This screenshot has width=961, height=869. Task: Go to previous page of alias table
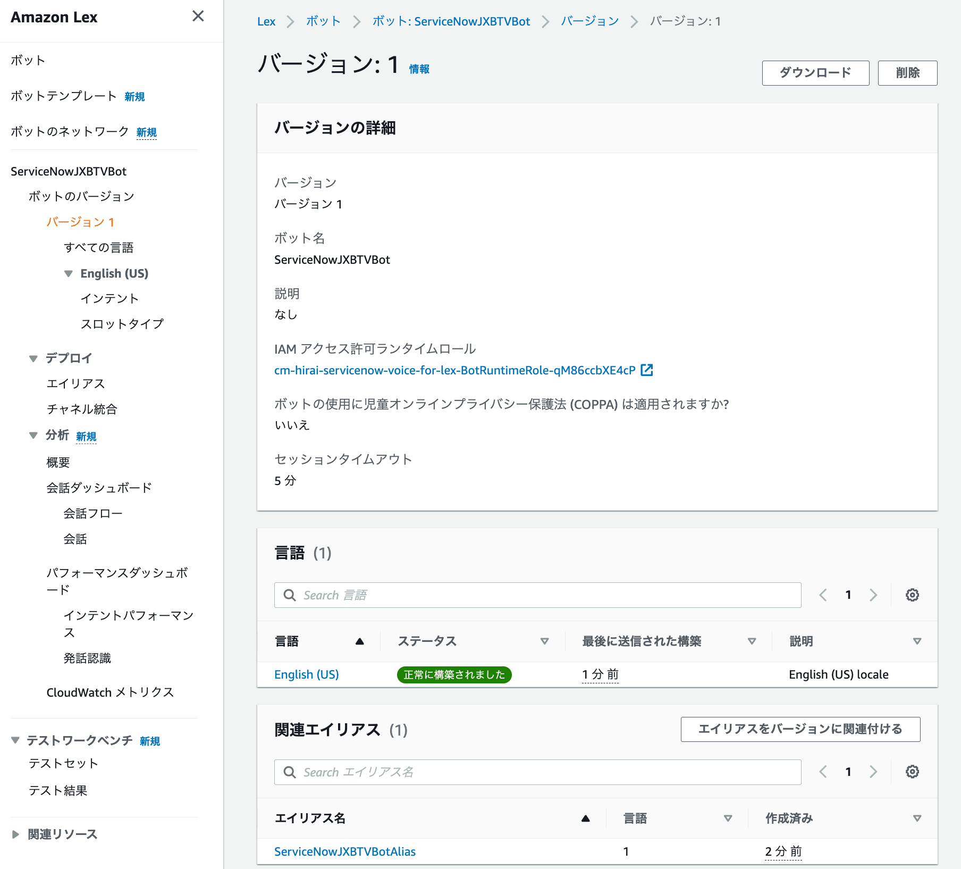(x=823, y=772)
